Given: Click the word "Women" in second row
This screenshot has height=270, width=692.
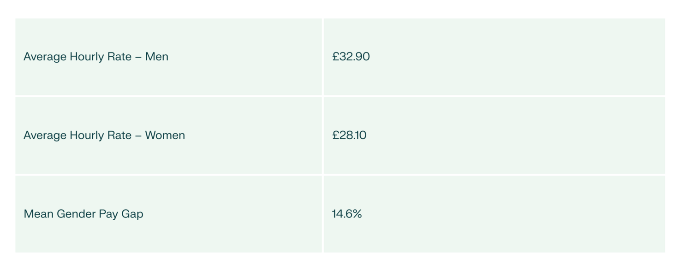Looking at the screenshot, I should coord(165,135).
